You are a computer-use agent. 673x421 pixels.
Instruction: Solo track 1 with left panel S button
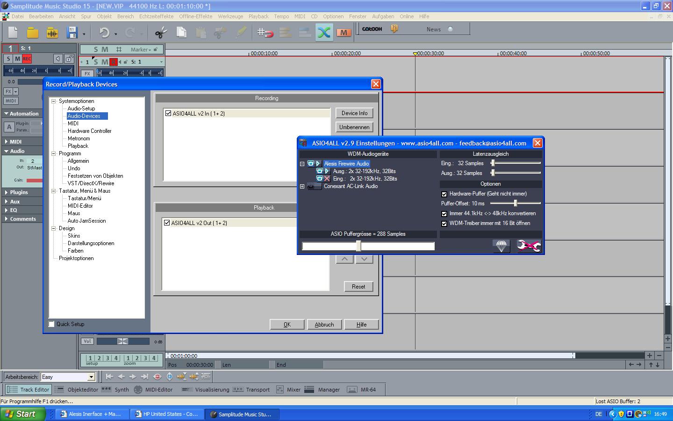8,58
